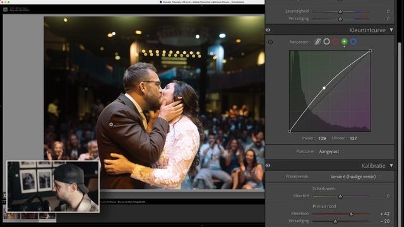Select the bottom-left end point of the curve
The width and height of the screenshot is (404, 227).
pos(289,131)
